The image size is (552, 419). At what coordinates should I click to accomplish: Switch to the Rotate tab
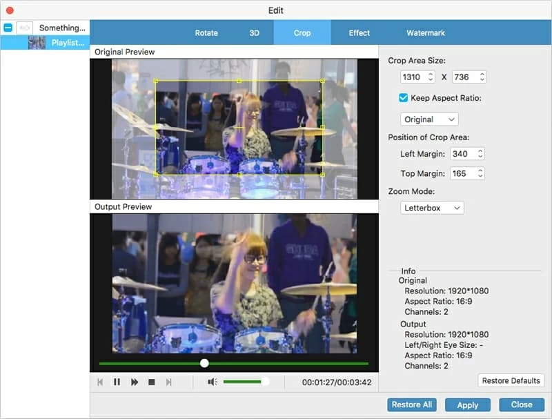click(206, 32)
